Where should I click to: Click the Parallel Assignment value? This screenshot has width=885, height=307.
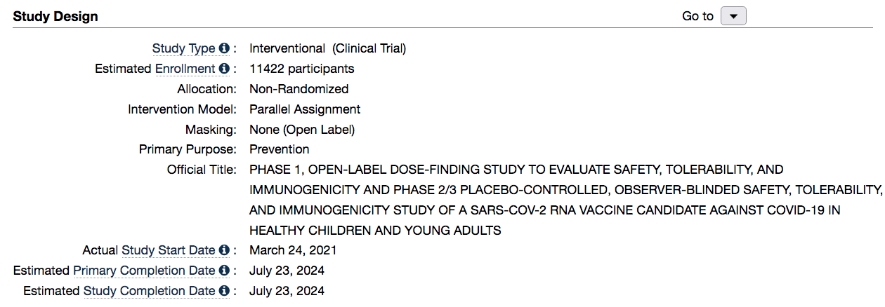(x=305, y=109)
